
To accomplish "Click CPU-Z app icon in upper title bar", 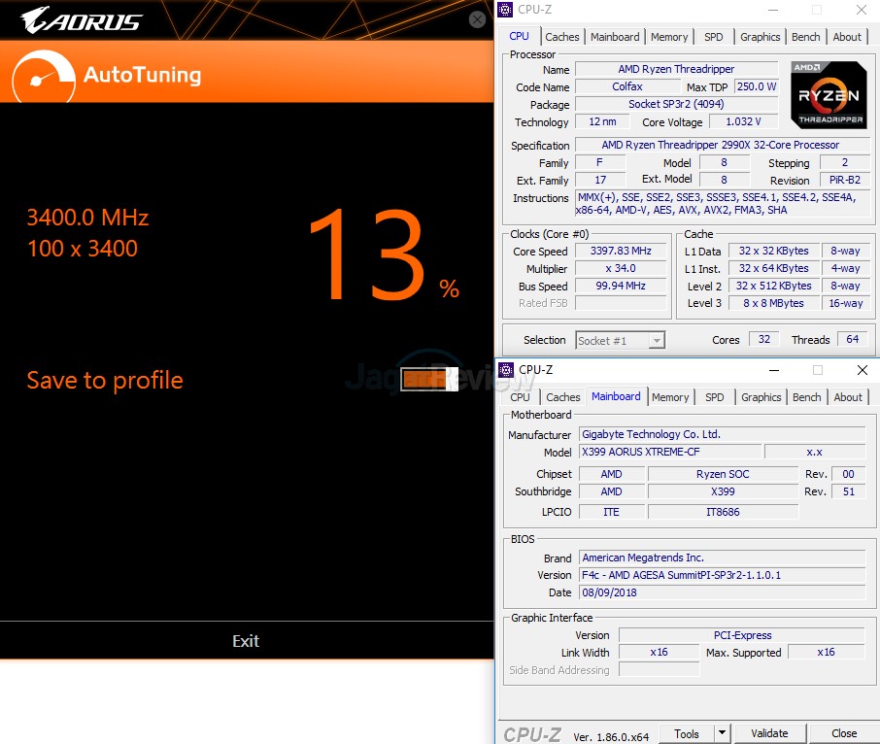I will (x=505, y=10).
